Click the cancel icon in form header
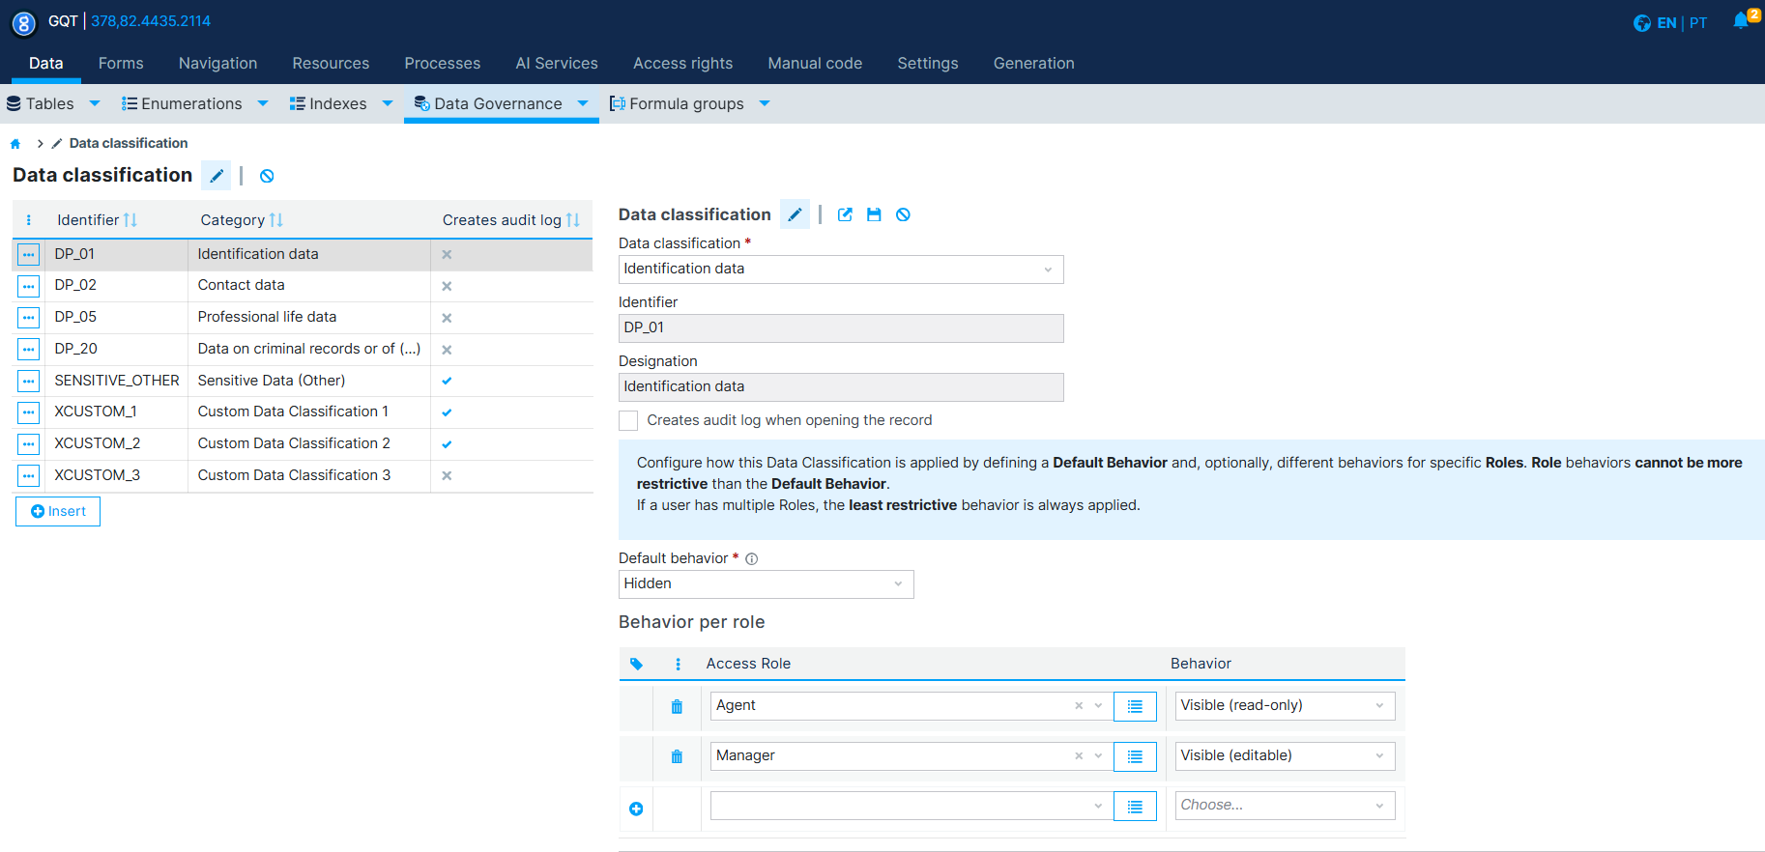1765x852 pixels. tap(903, 214)
